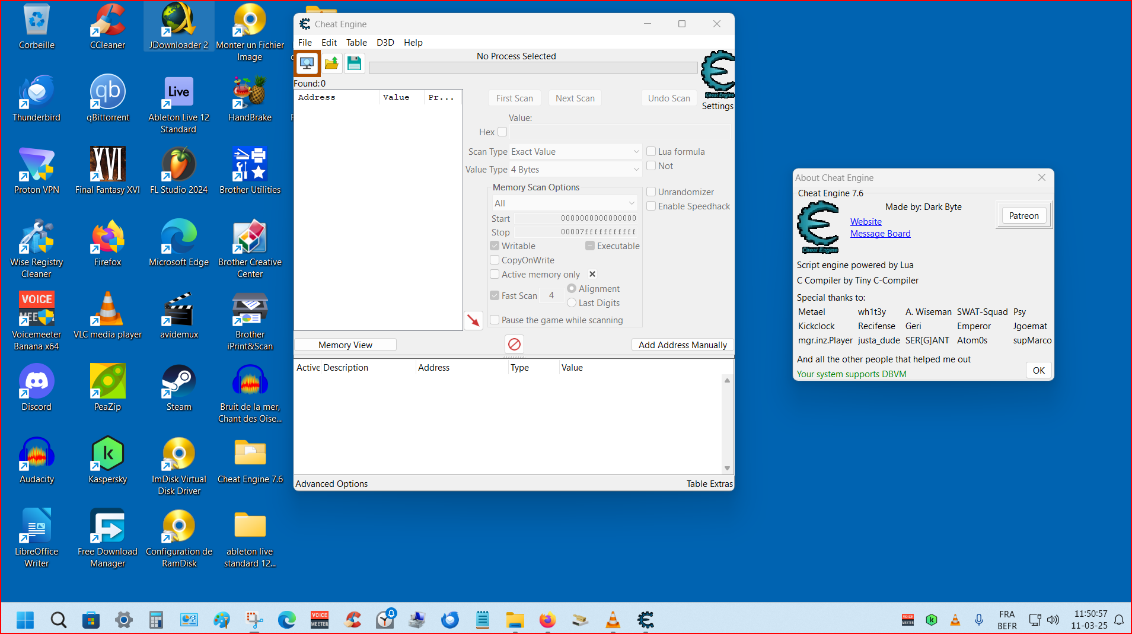Image resolution: width=1132 pixels, height=634 pixels.
Task: Open Steam desktop shortcut
Action: pos(178,388)
